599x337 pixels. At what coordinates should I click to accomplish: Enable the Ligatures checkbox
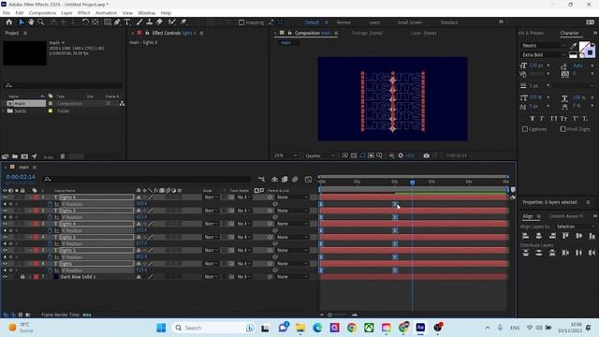(525, 129)
